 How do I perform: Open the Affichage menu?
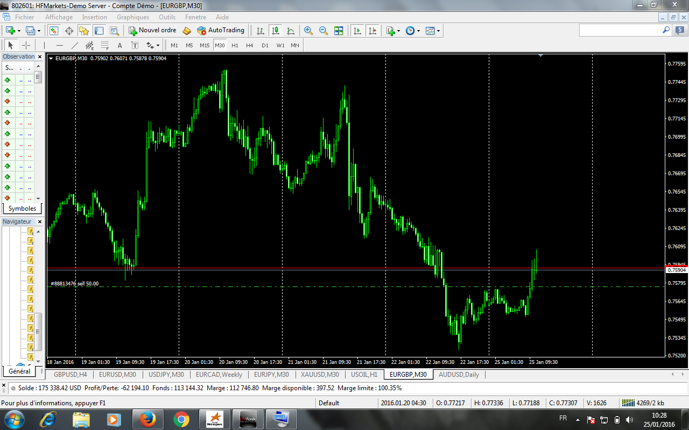[59, 17]
